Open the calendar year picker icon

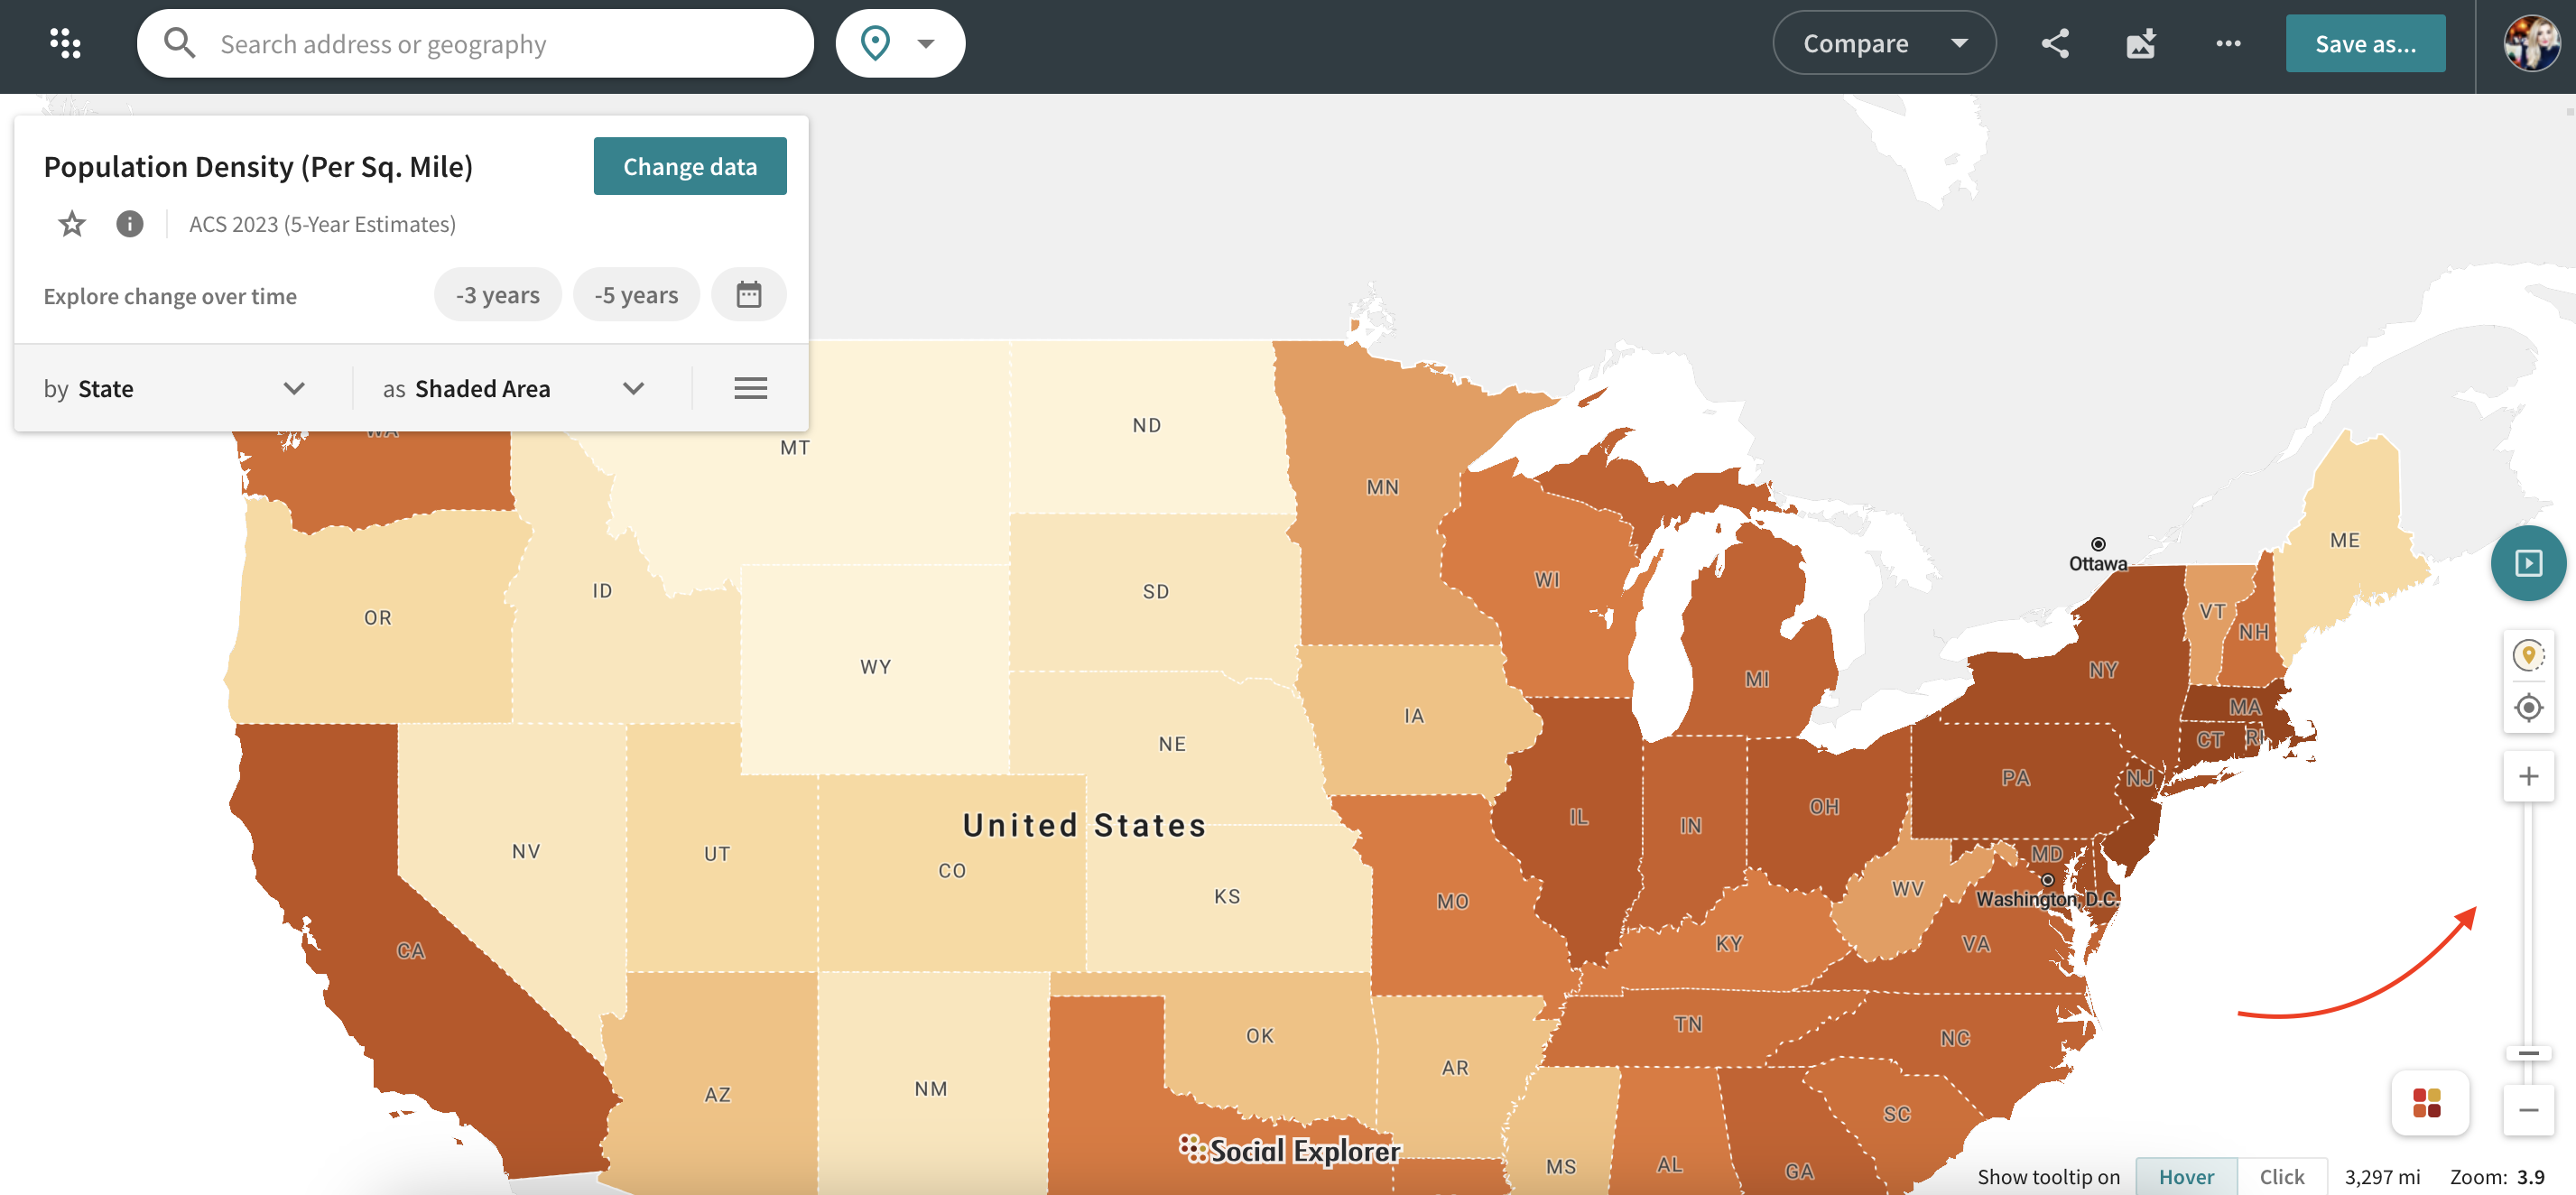(x=748, y=295)
